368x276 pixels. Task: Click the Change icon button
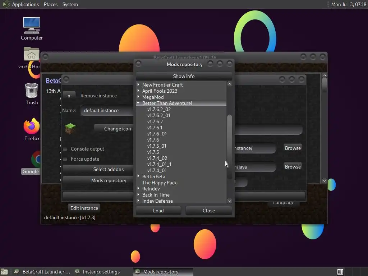pyautogui.click(x=114, y=129)
